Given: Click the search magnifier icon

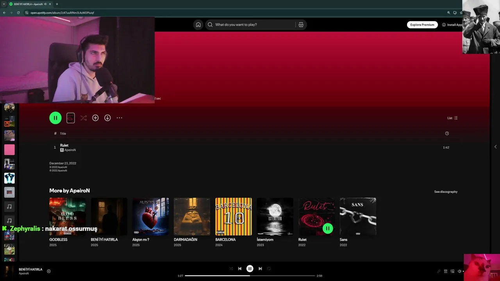Looking at the screenshot, I should pyautogui.click(x=210, y=25).
